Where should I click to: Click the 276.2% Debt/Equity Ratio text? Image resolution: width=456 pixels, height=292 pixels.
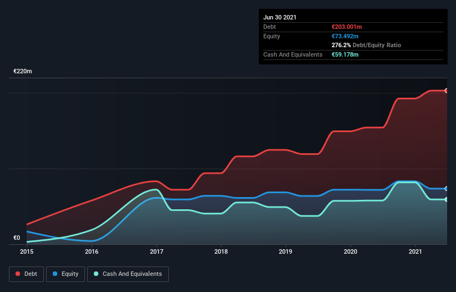point(366,46)
